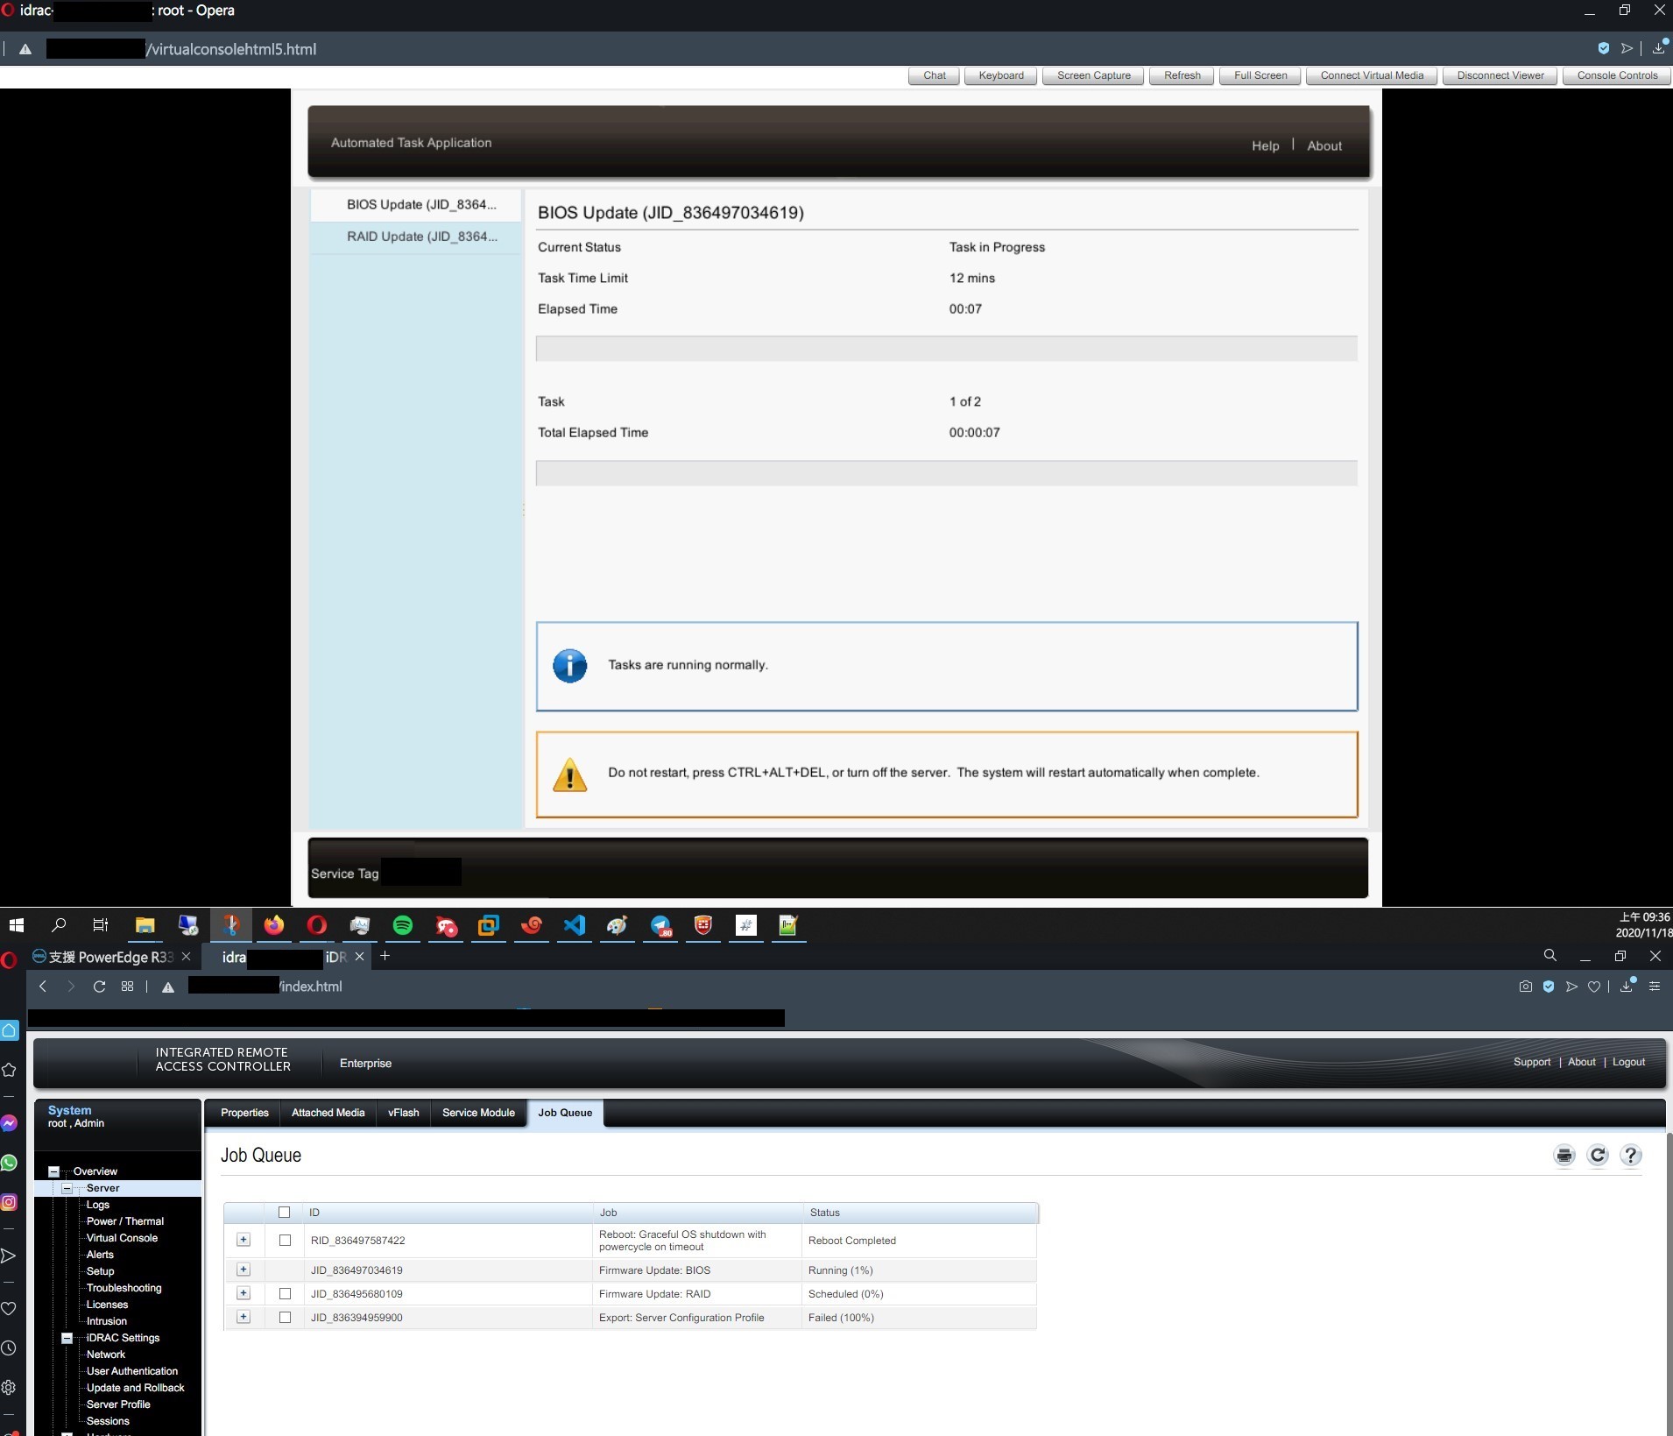1673x1436 pixels.
Task: Open Job Queue help question mark icon
Action: 1630,1156
